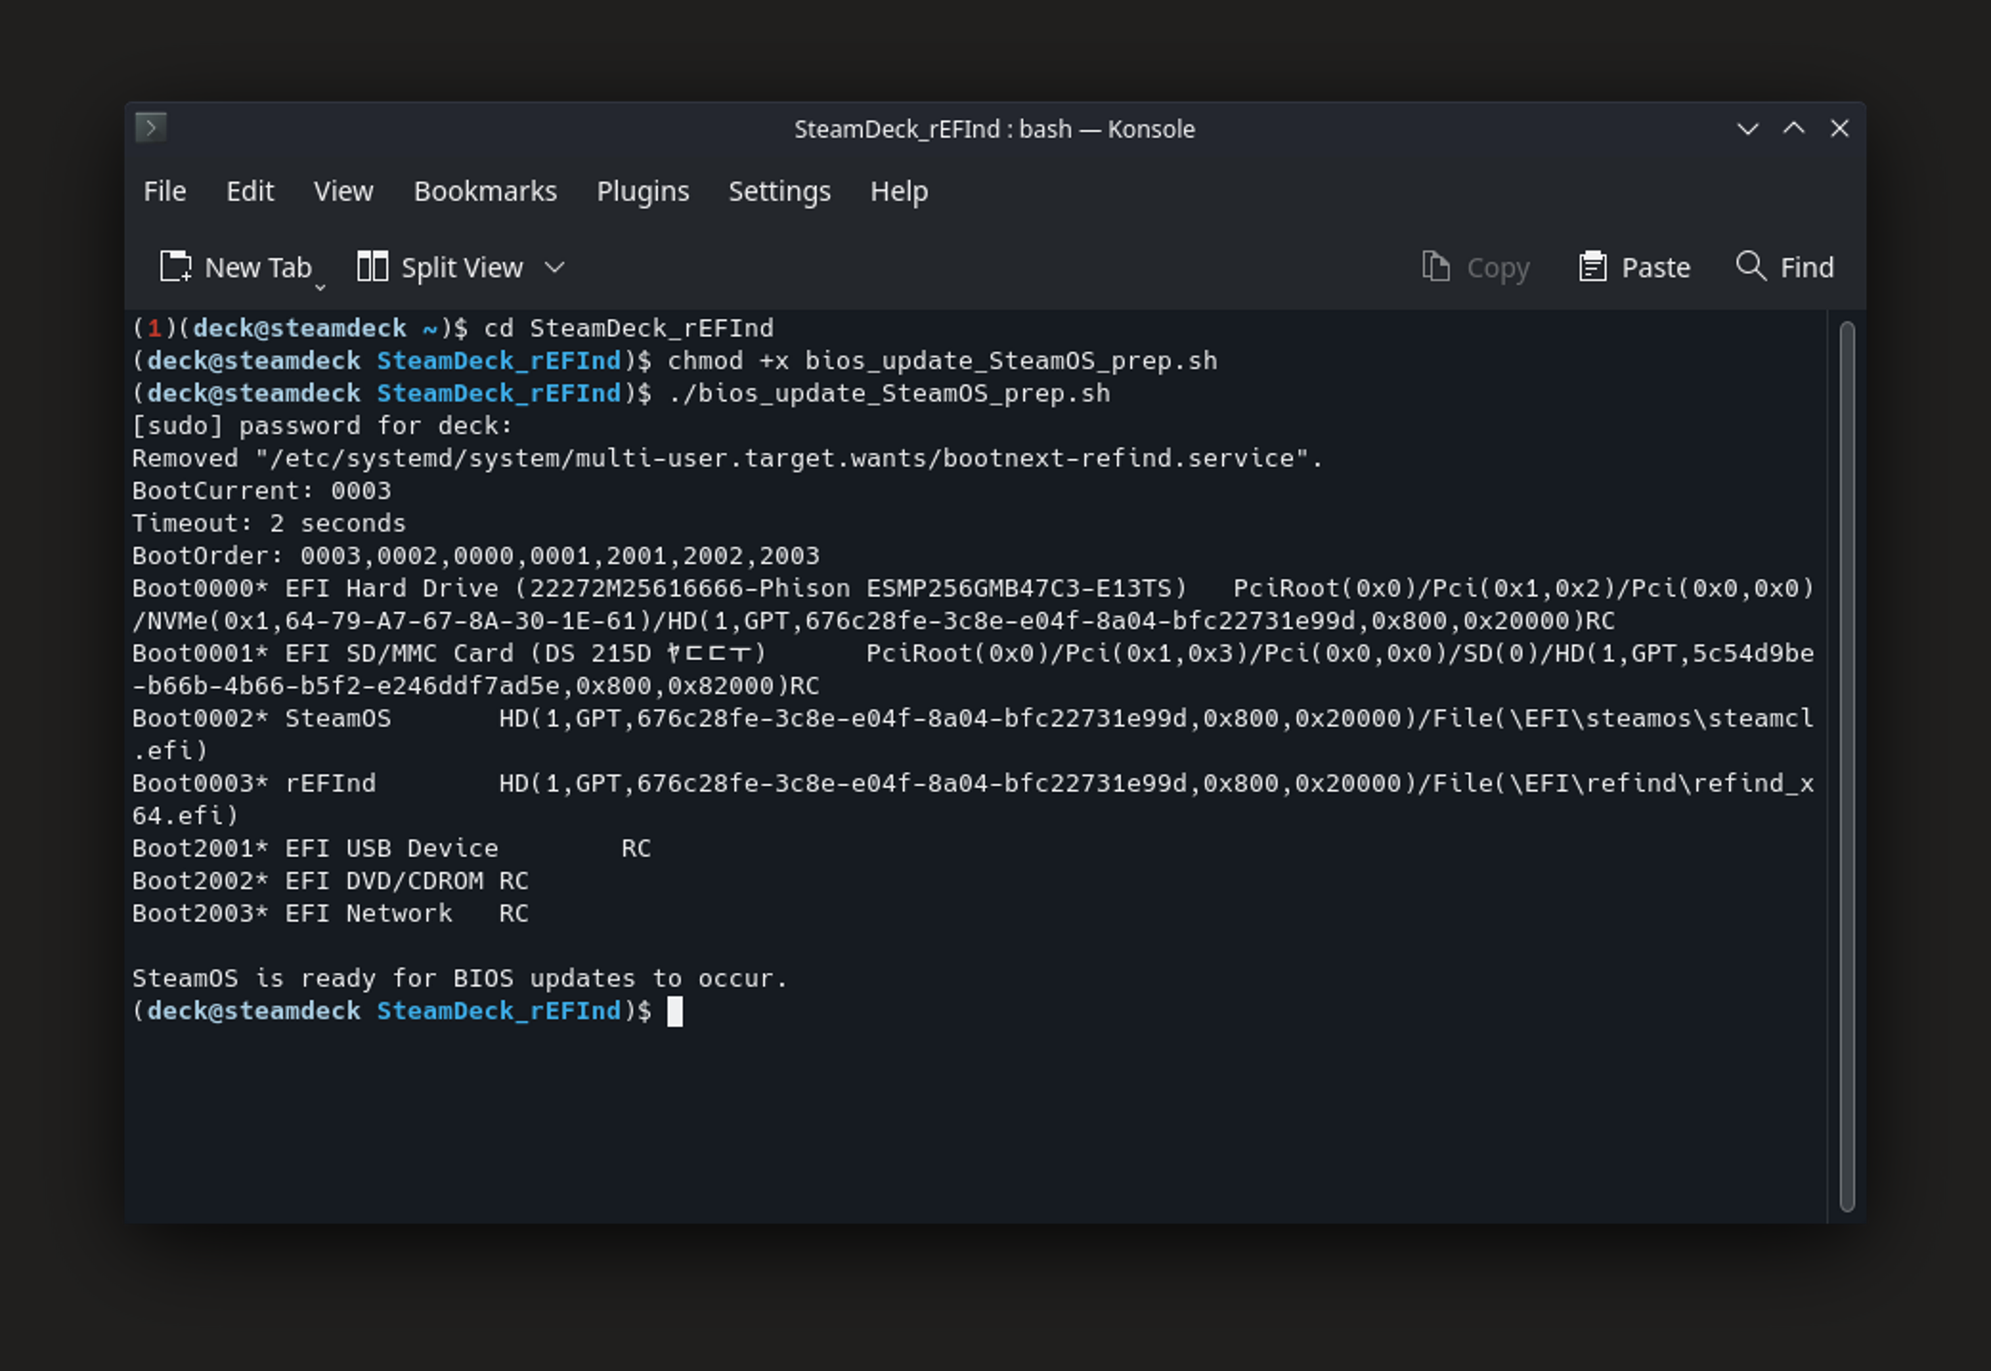
Task: Open the Settings menu
Action: 779,191
